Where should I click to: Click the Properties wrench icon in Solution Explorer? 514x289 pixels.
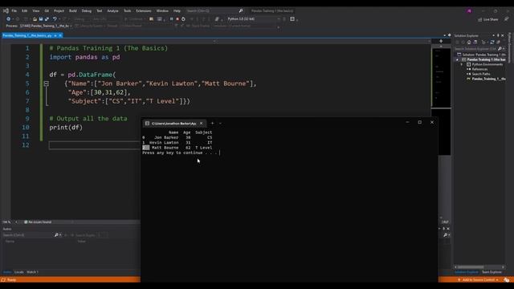[498, 43]
